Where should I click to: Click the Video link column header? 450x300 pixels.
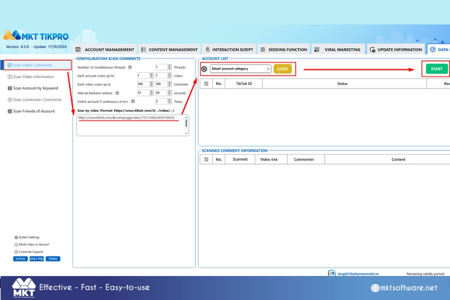pos(271,159)
